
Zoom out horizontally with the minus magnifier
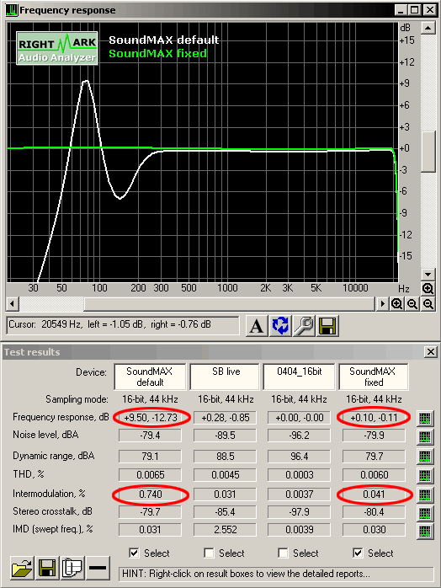tap(412, 304)
